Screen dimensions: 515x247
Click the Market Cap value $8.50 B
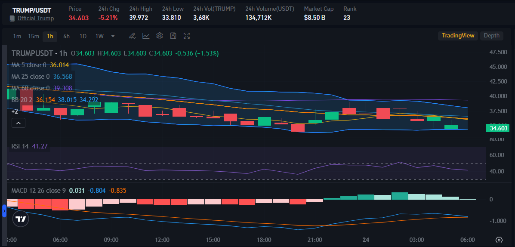[315, 18]
